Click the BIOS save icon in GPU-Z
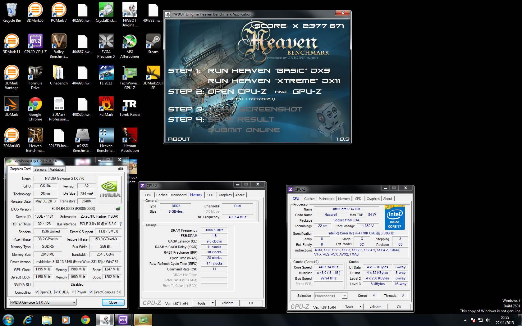The image size is (522, 326). tap(118, 209)
